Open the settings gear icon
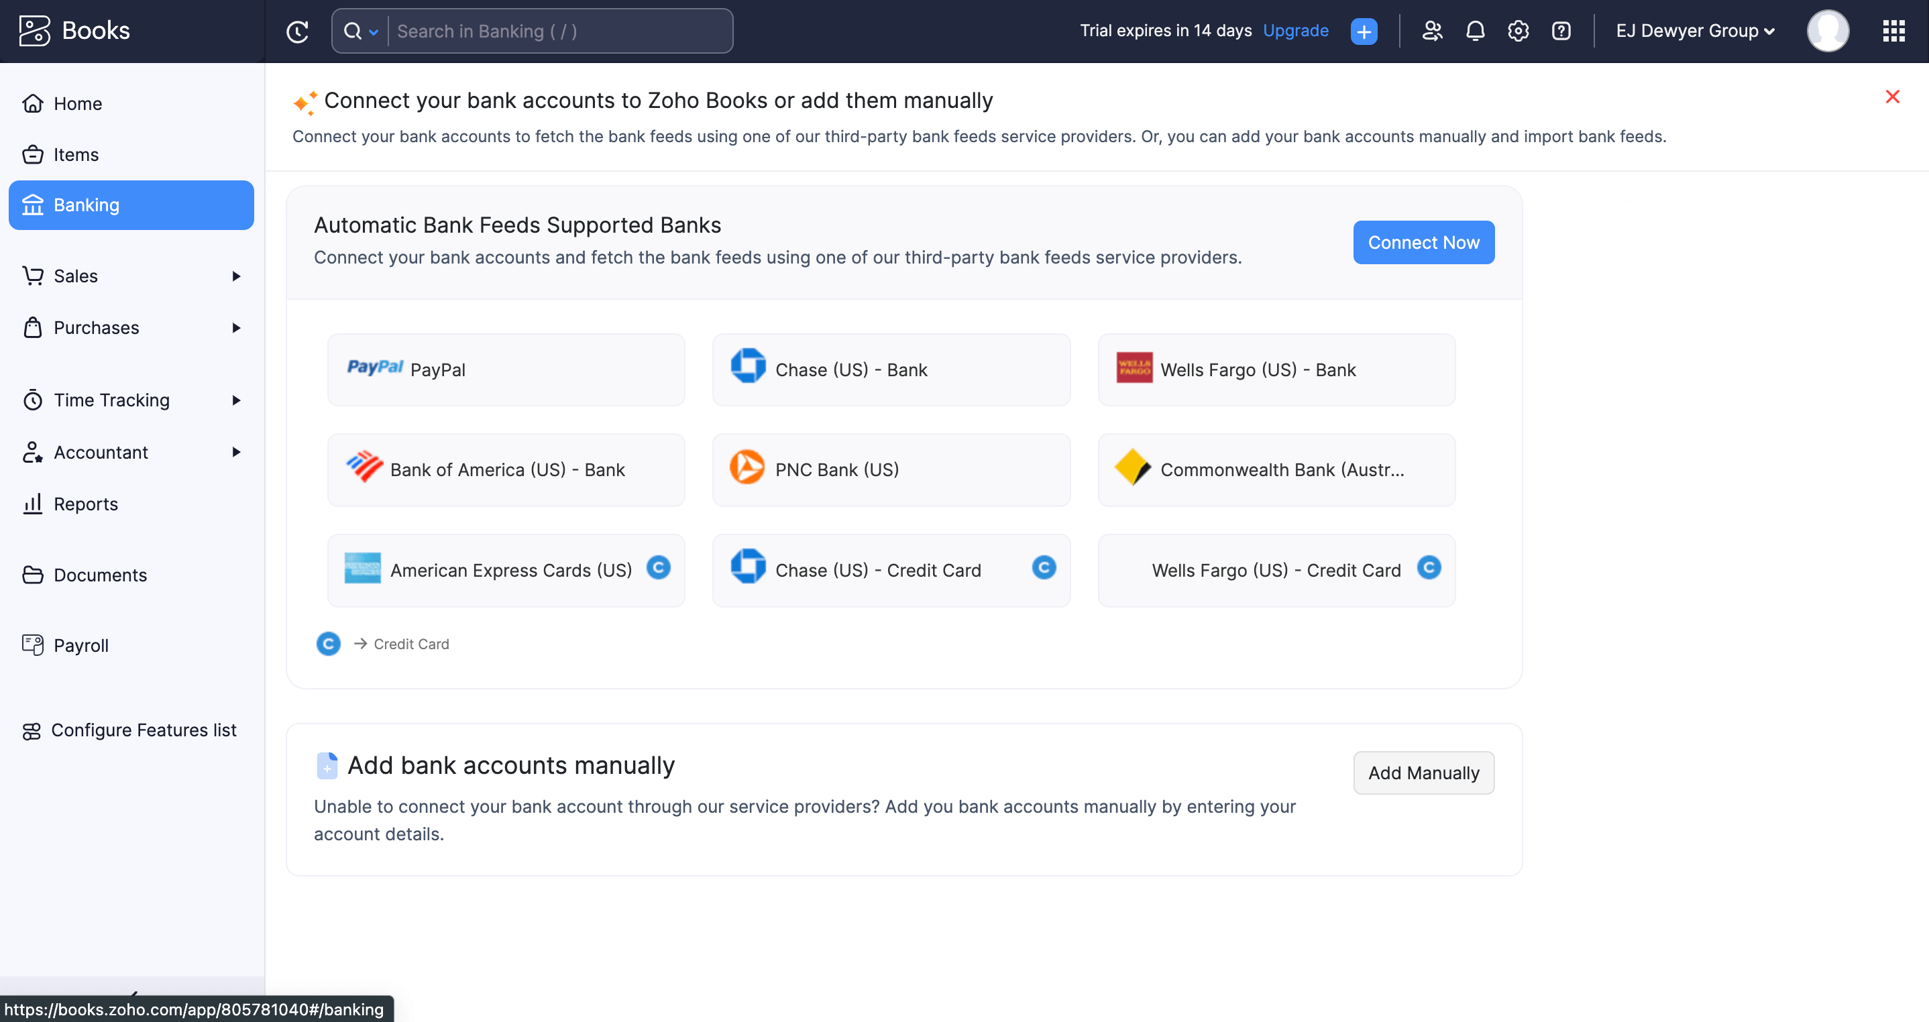Image resolution: width=1929 pixels, height=1022 pixels. (x=1518, y=31)
